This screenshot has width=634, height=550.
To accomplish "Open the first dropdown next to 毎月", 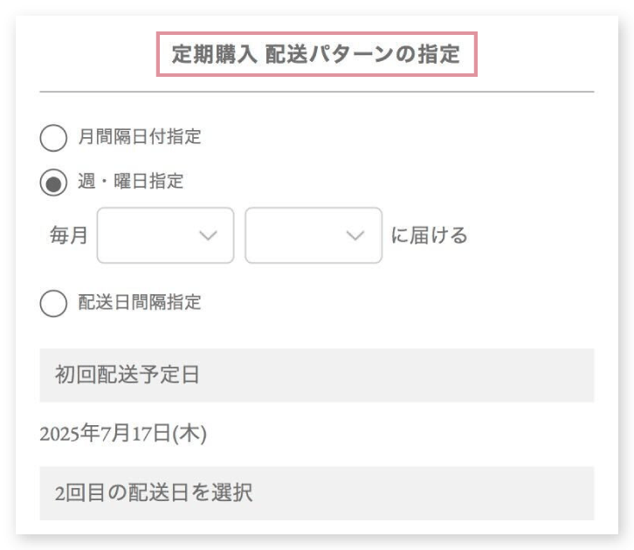I will point(165,235).
